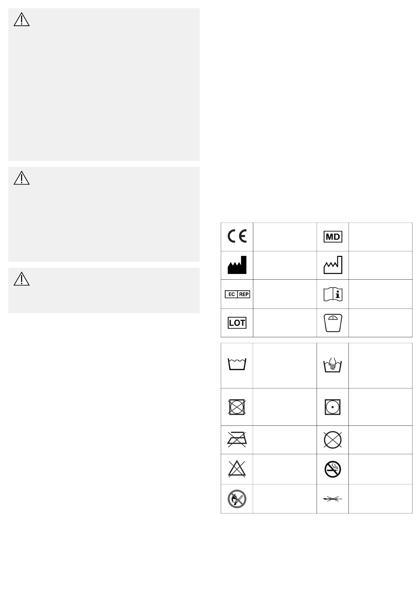Click the do-not-iron symbol

237,440
